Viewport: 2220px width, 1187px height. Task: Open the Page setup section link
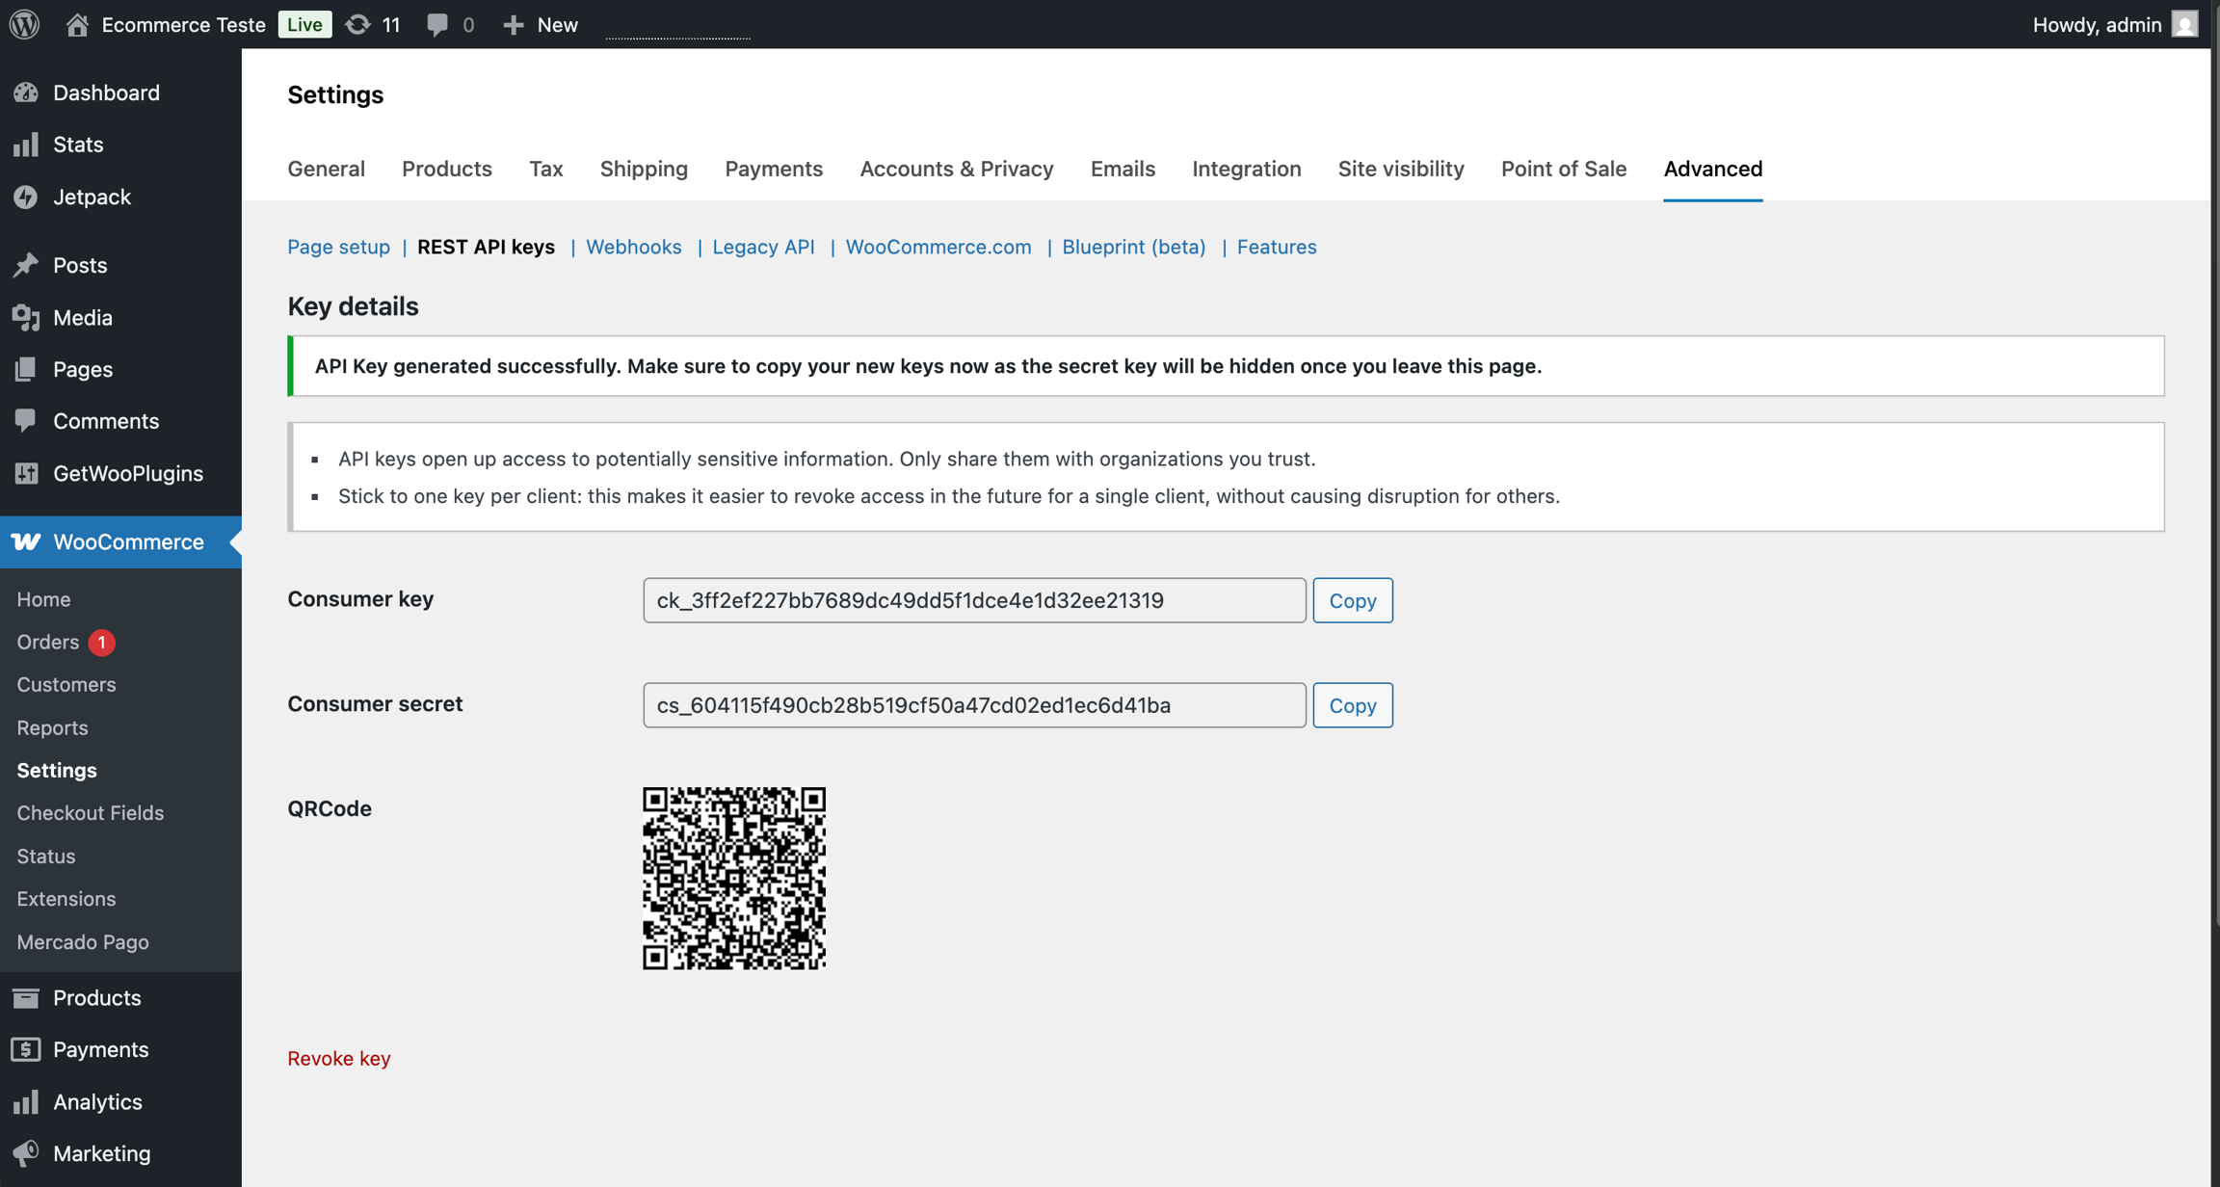(x=338, y=247)
